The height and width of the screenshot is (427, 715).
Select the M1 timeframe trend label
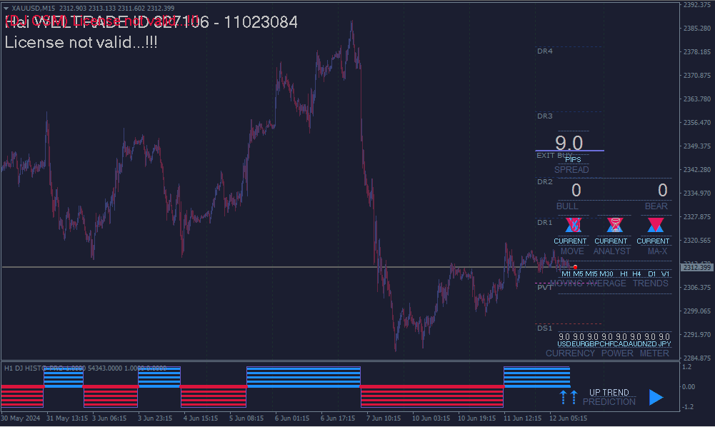coord(566,274)
